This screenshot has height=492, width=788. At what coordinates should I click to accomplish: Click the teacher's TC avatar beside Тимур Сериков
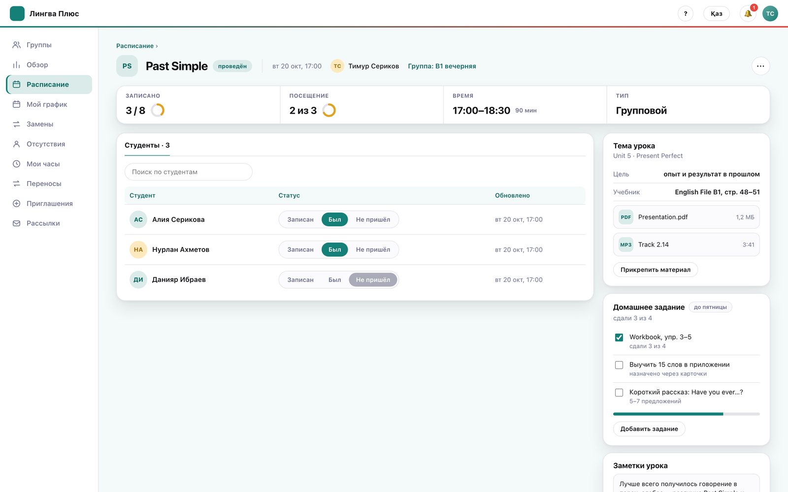tap(337, 66)
